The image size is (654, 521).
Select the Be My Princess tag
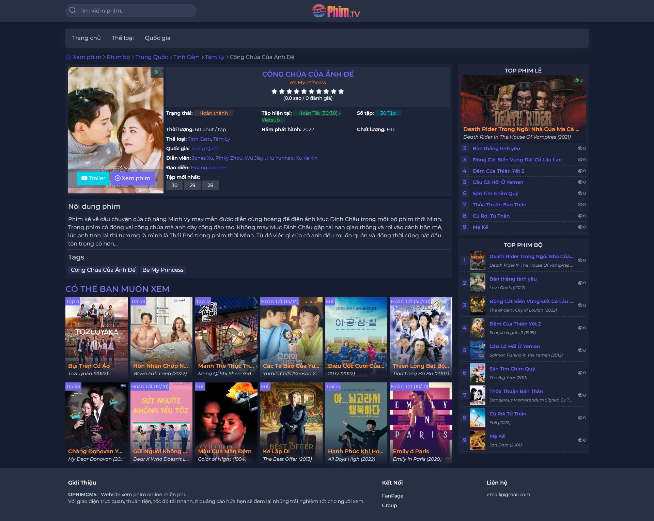(163, 270)
